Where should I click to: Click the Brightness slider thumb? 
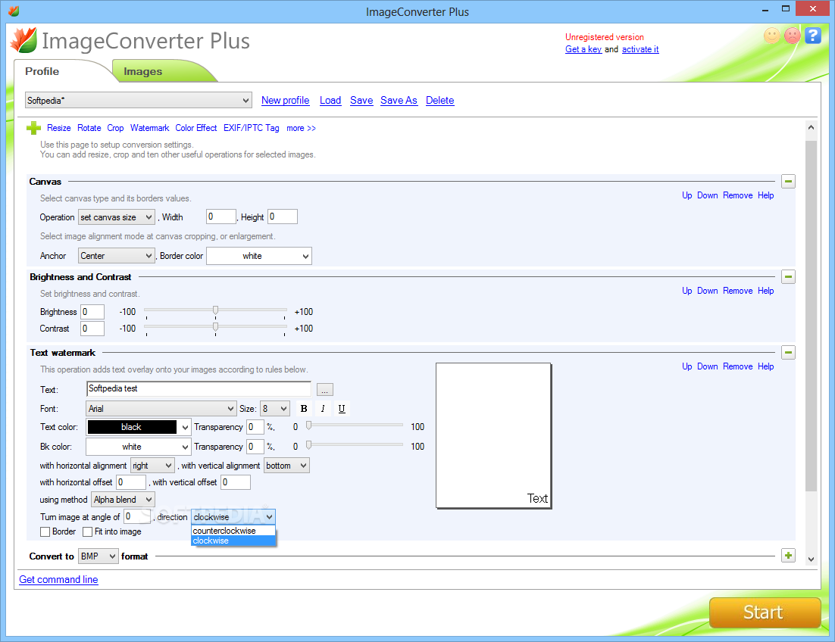[x=215, y=310]
